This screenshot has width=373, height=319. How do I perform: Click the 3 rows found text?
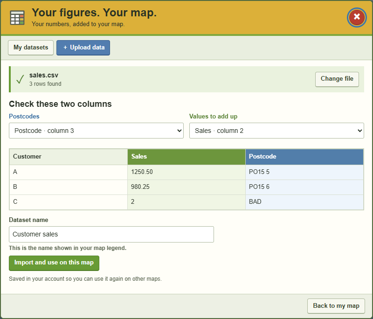click(x=45, y=84)
